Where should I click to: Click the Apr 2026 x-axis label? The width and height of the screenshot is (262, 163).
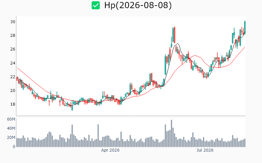110,150
